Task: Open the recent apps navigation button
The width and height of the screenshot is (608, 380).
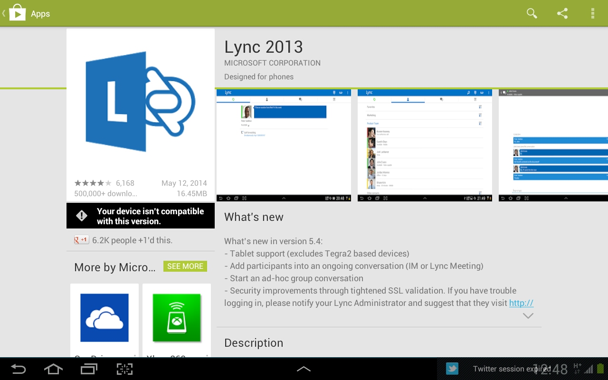Action: [x=89, y=369]
